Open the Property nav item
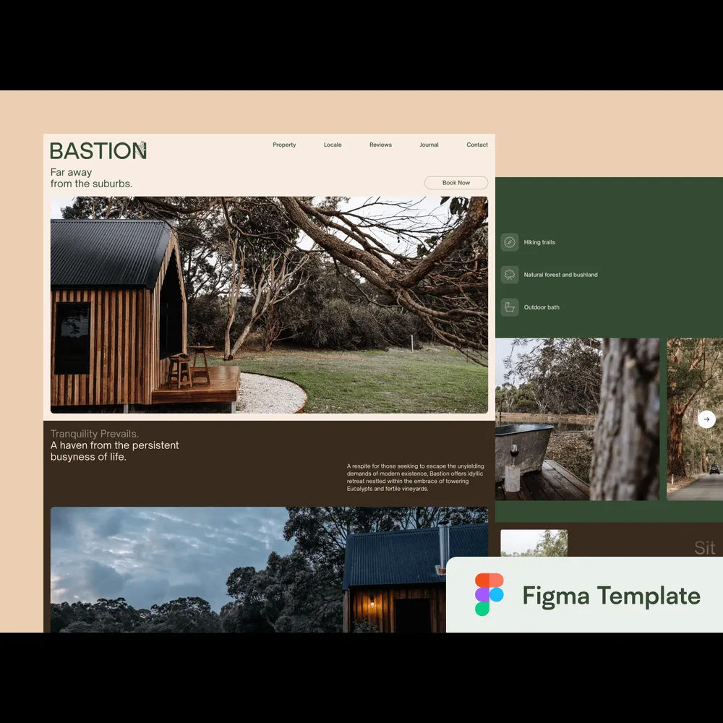Screen dimensions: 723x723 284,145
